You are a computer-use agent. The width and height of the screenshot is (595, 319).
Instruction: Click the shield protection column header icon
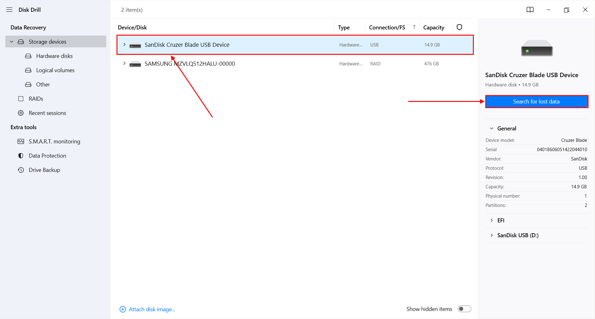click(460, 27)
